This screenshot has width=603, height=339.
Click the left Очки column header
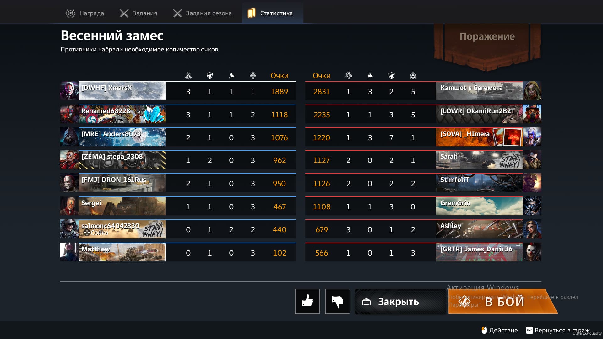[x=280, y=76]
